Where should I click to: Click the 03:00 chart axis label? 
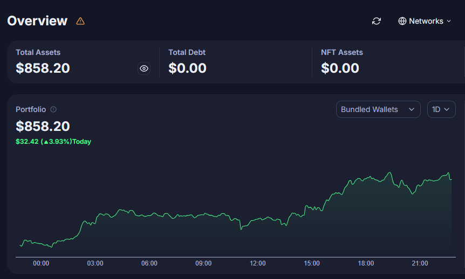pos(95,263)
